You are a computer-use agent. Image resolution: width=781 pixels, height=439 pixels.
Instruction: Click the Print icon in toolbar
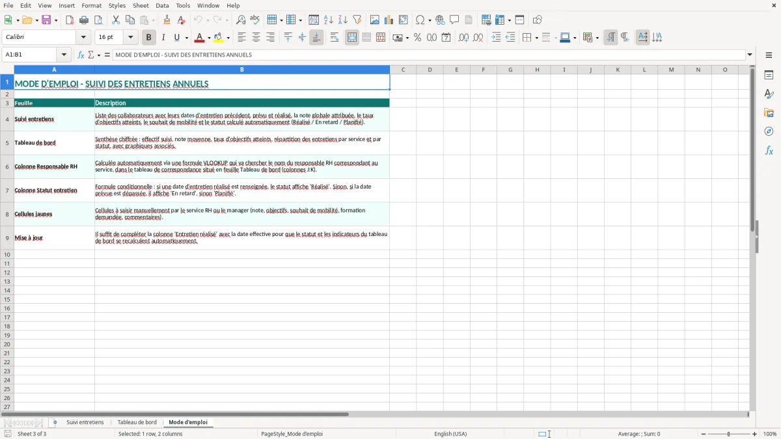point(84,20)
